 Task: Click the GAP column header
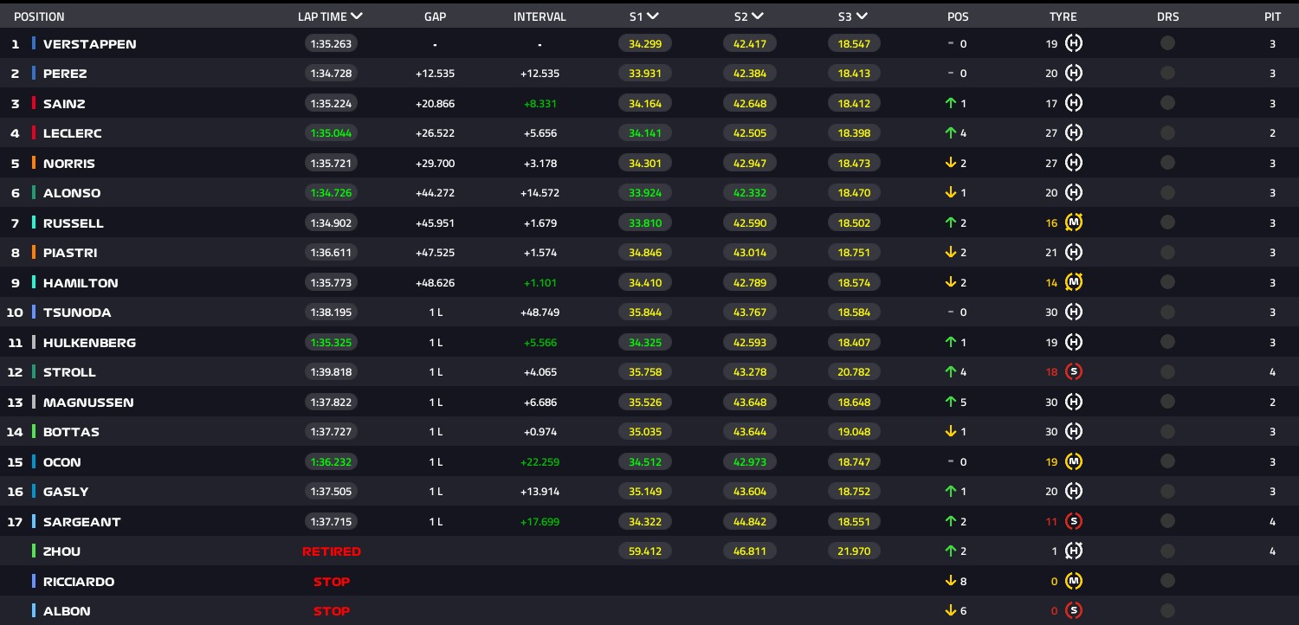(x=435, y=16)
